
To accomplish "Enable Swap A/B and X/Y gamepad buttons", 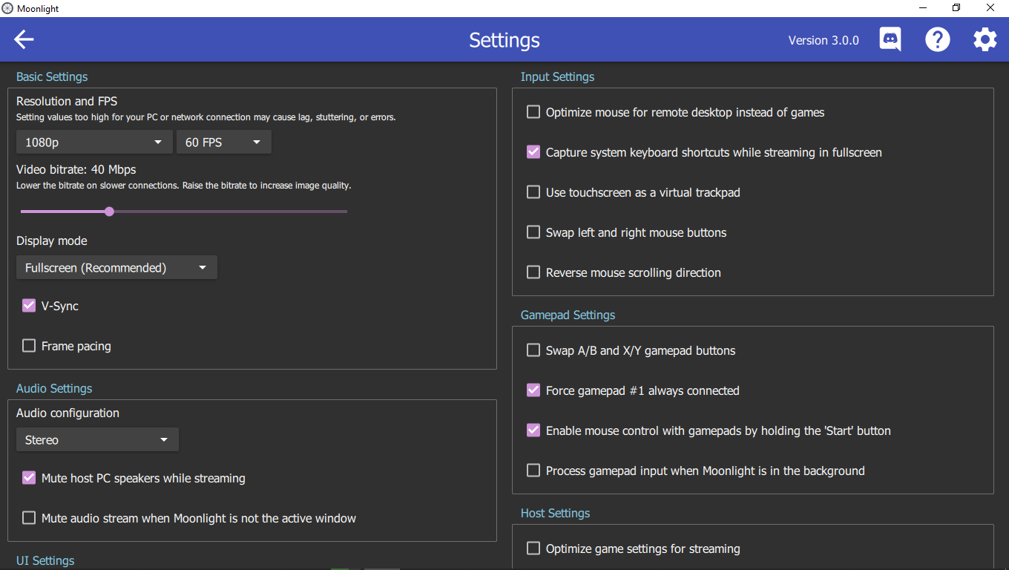I will click(x=533, y=350).
